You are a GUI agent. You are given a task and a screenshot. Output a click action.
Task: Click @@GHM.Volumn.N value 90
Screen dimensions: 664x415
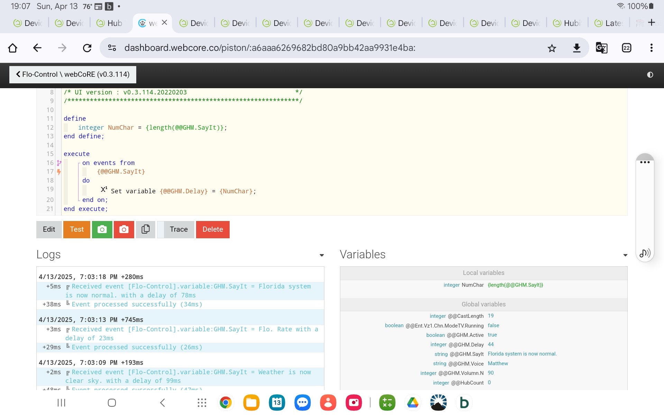[x=491, y=373]
